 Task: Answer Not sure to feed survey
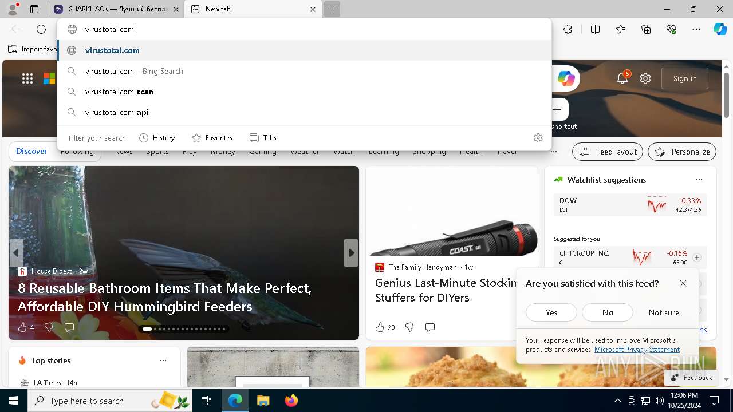[x=664, y=312]
